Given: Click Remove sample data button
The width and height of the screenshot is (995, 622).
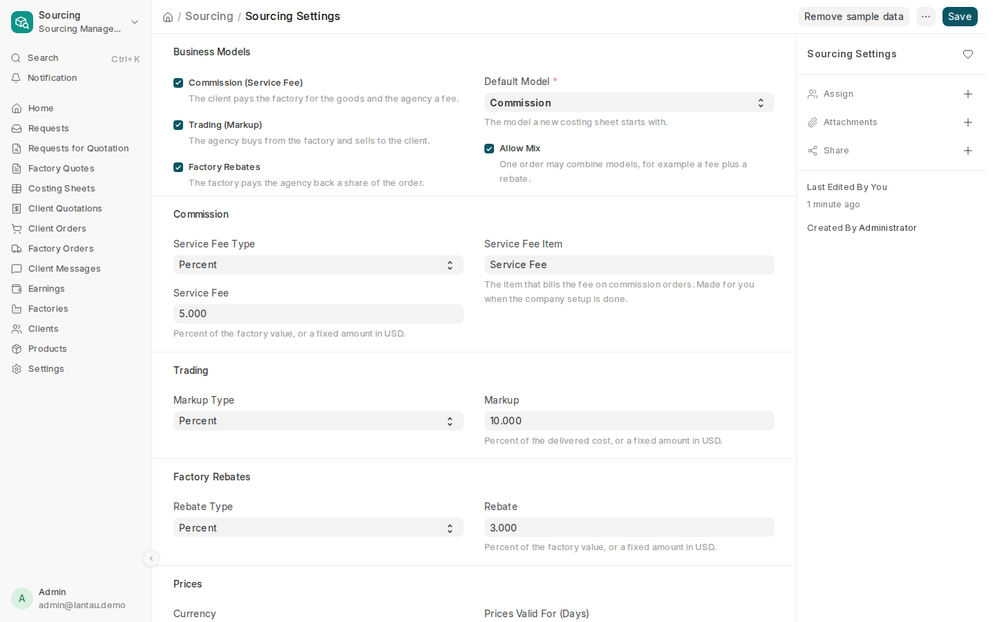Looking at the screenshot, I should click(854, 17).
